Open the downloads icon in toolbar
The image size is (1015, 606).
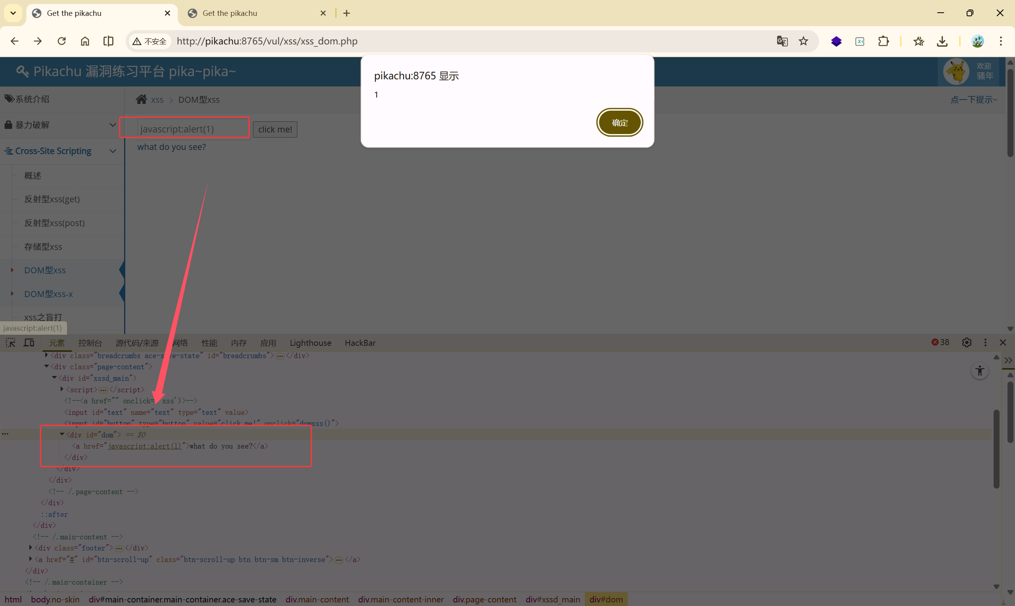pyautogui.click(x=942, y=41)
